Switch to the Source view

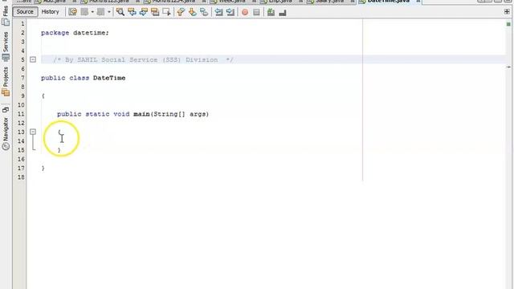pos(25,12)
